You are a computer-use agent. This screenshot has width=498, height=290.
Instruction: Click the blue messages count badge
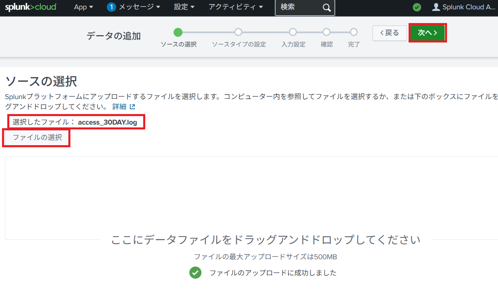[112, 7]
